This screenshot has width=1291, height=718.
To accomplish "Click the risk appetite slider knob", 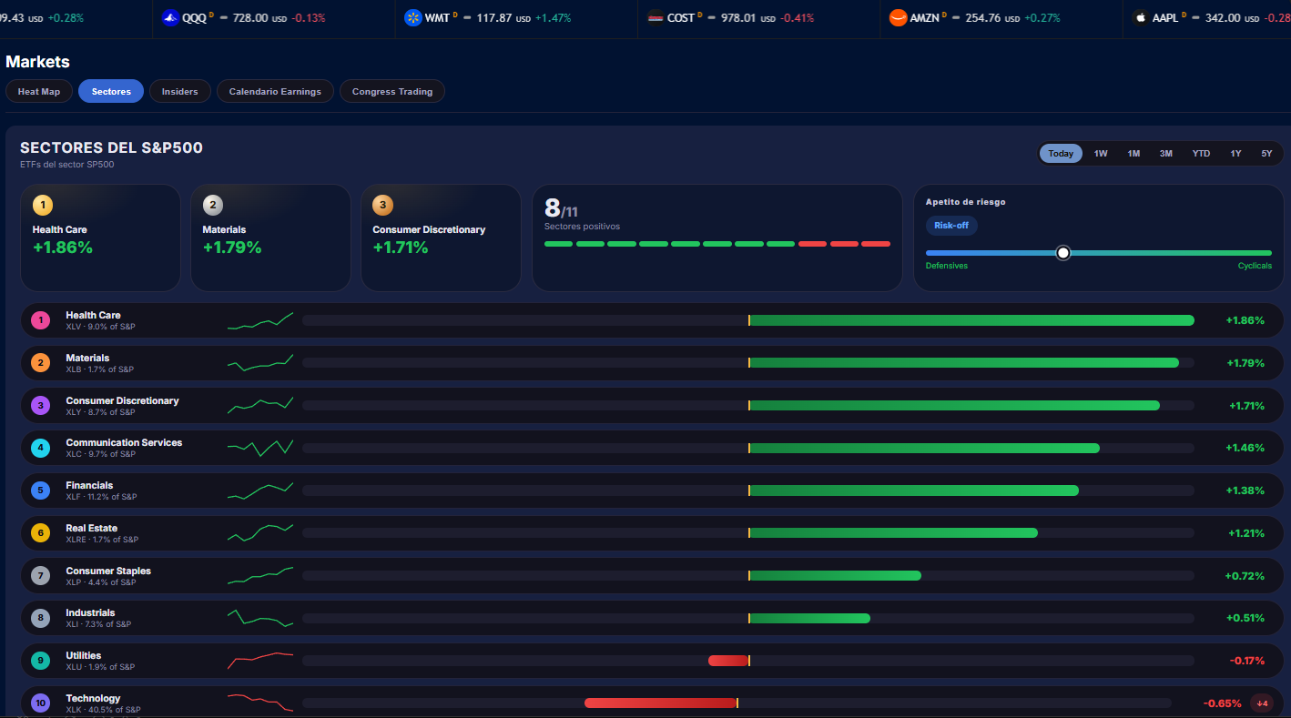I will tap(1062, 253).
